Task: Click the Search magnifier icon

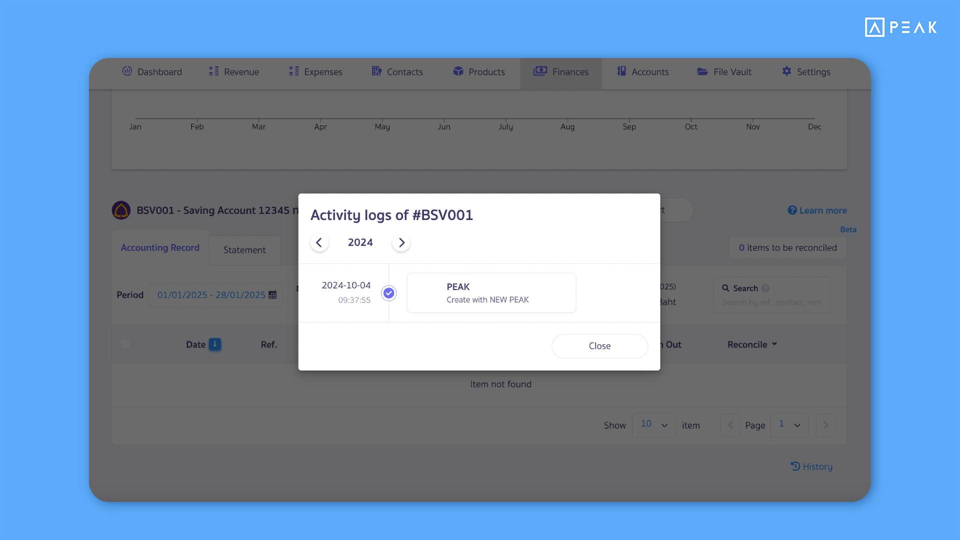Action: (x=725, y=288)
